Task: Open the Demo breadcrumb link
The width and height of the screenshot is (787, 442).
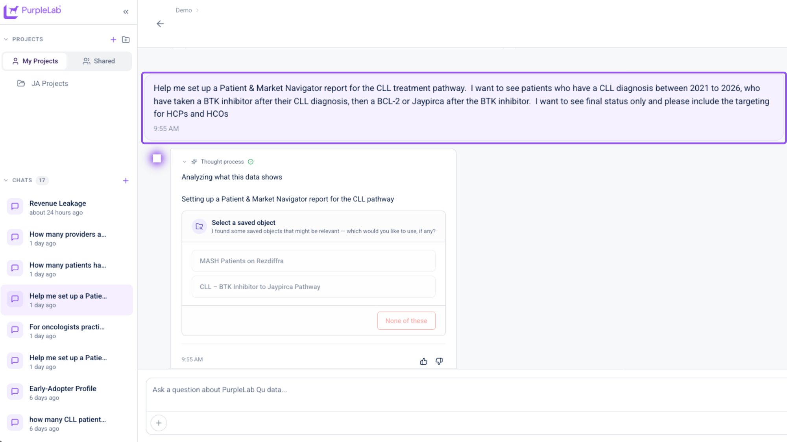Action: coord(184,10)
